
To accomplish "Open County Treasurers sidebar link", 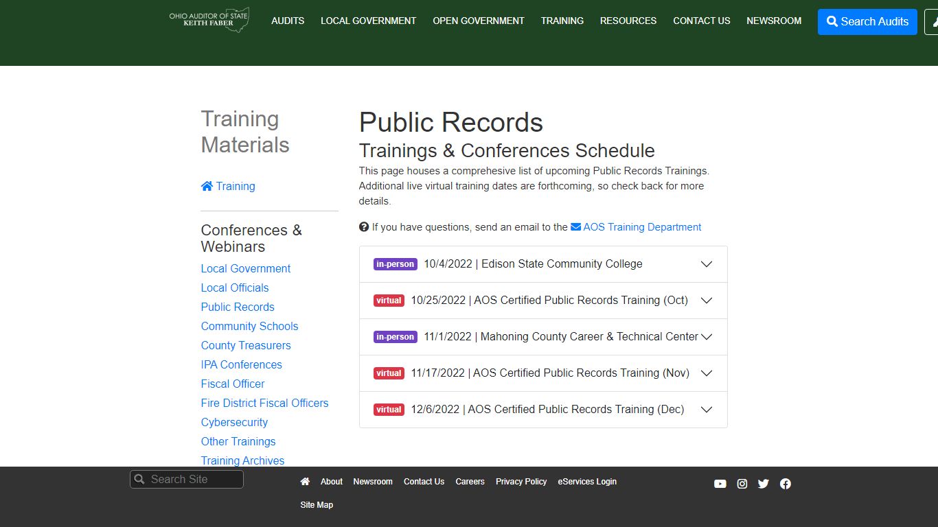I will [x=246, y=345].
